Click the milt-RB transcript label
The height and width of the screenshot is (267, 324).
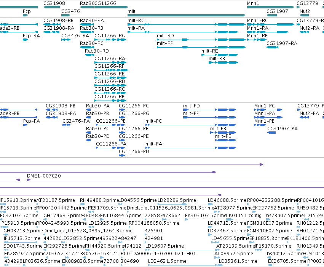click(217, 59)
